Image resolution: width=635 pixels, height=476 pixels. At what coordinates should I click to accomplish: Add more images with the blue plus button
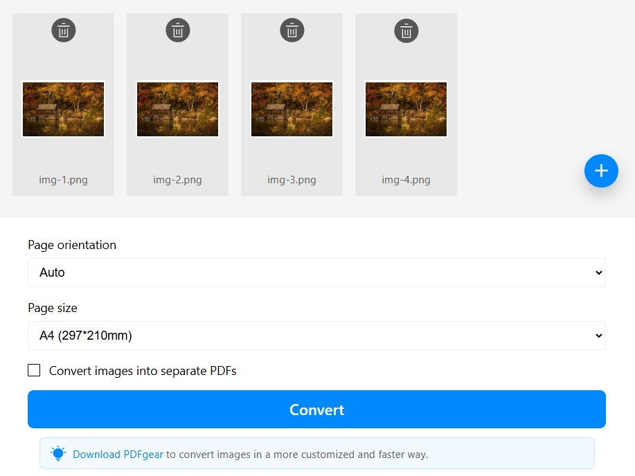click(x=600, y=170)
